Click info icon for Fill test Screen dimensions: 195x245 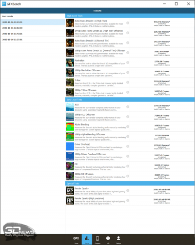point(128,166)
